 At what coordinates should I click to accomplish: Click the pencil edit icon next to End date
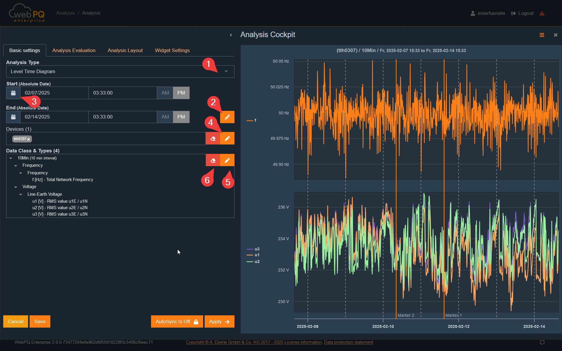pyautogui.click(x=227, y=117)
